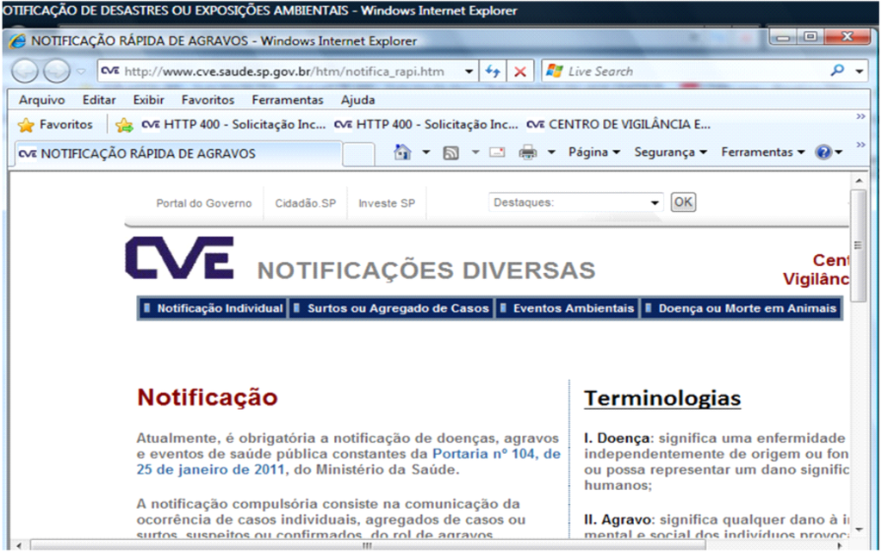Open the Página command bar dropdown

[x=594, y=152]
